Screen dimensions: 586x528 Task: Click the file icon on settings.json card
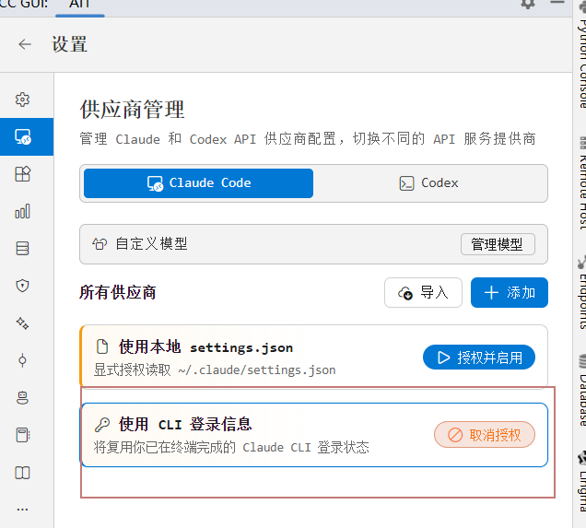[102, 346]
